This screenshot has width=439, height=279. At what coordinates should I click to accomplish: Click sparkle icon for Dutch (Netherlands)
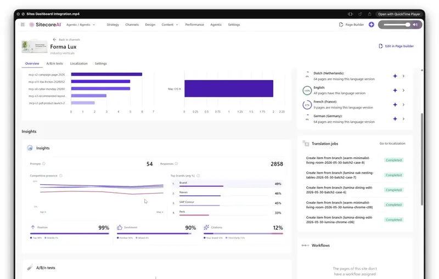coord(395,76)
